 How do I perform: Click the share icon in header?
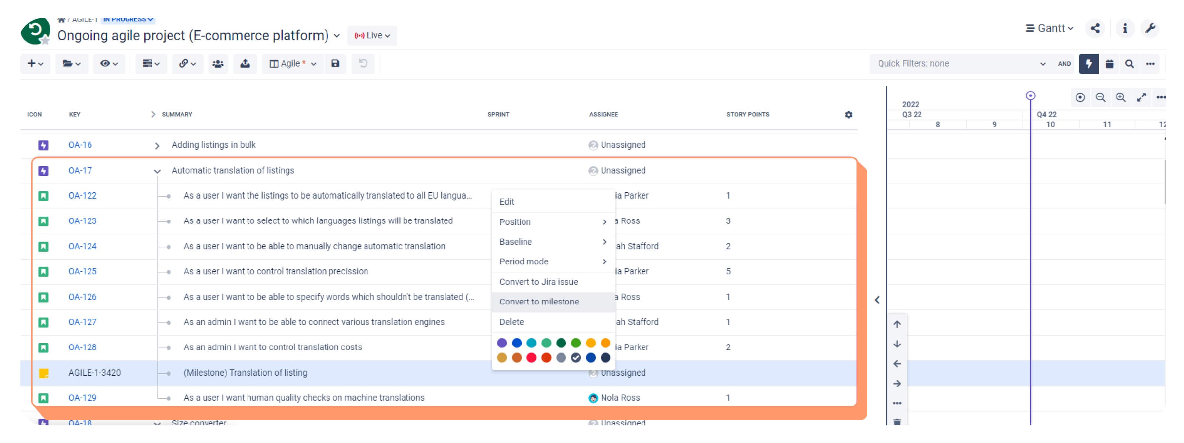1095,28
